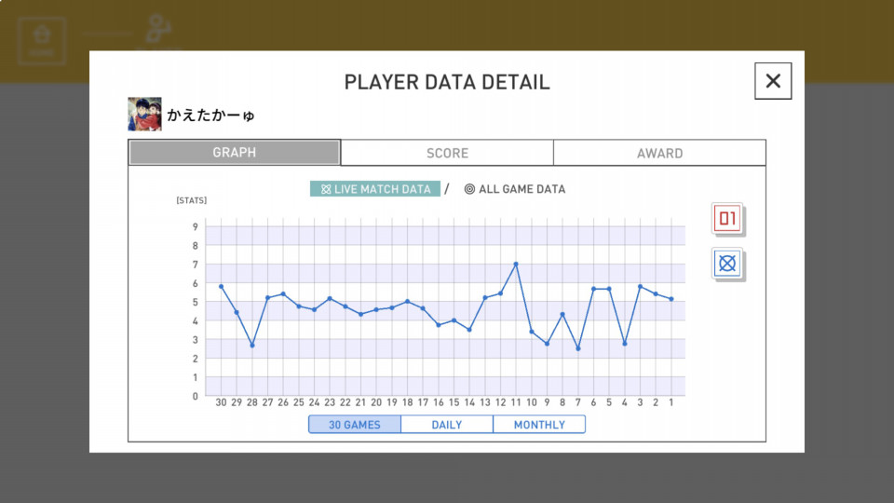
Task: Click the player name next to the avatar
Action: pyautogui.click(x=210, y=116)
